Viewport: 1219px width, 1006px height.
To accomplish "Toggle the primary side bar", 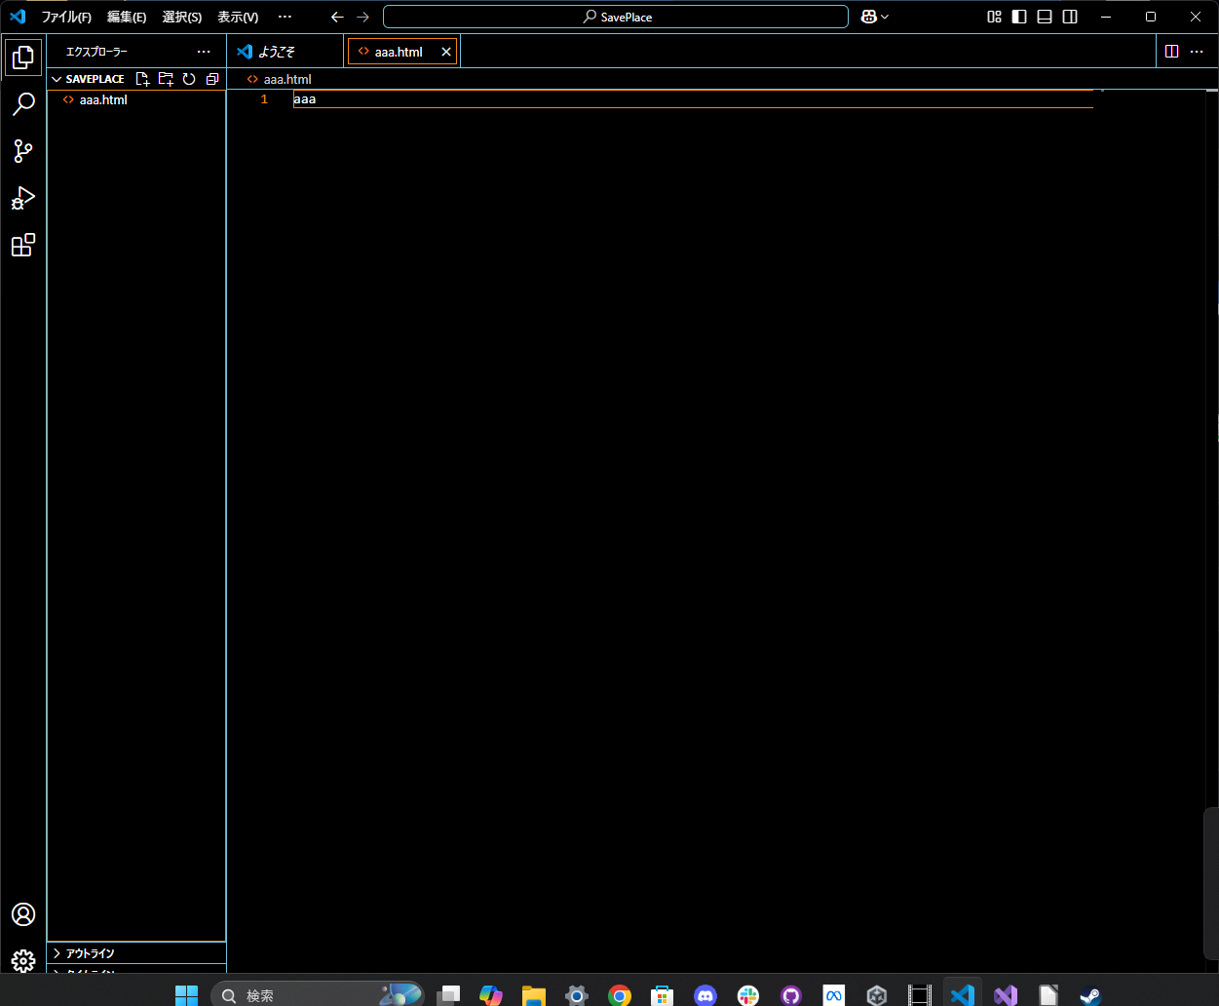I will (x=1019, y=17).
